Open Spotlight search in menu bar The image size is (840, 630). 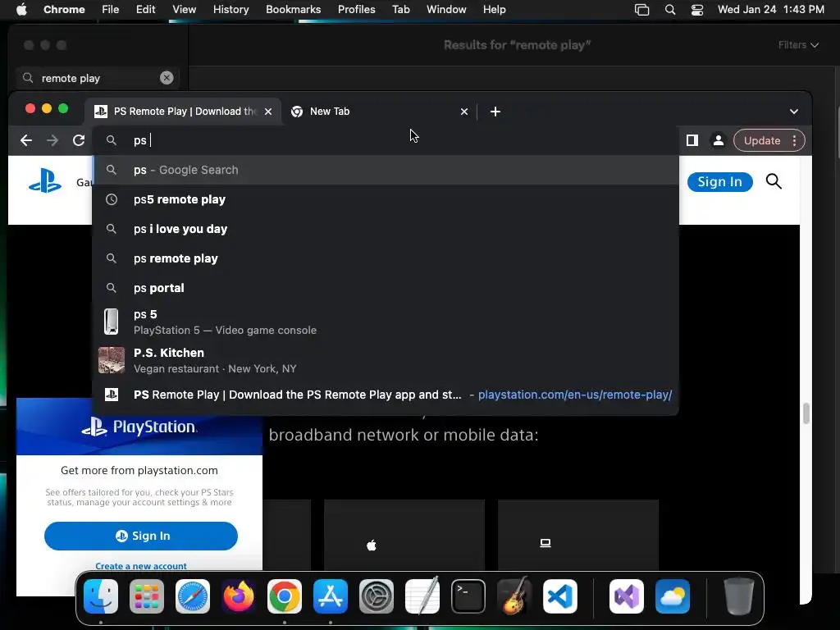pos(669,10)
